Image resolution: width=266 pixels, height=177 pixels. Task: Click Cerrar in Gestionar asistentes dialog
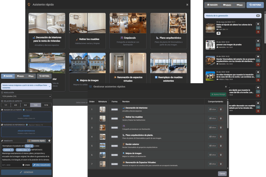tap(222, 173)
